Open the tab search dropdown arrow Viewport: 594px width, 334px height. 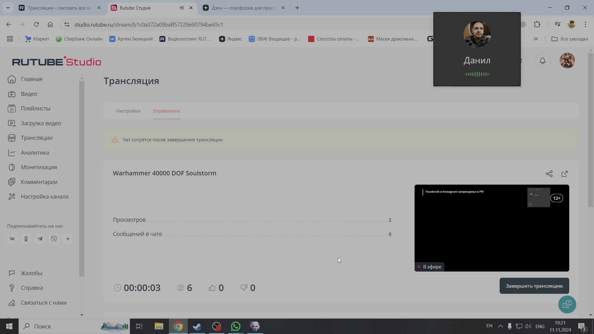[8, 8]
